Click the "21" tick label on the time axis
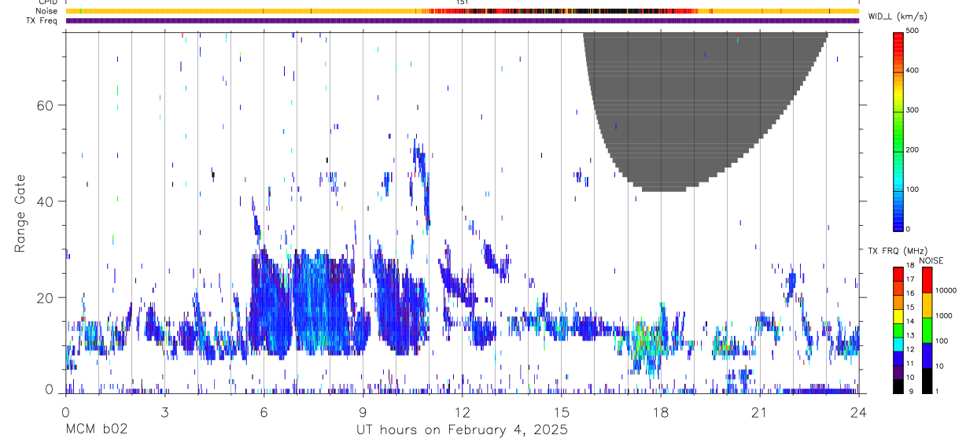966x446 pixels. [x=759, y=411]
